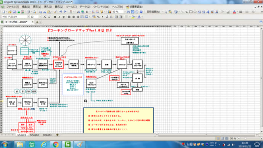This screenshot has height=148, width=263.
Task: Click the percent style icon
Action: tap(98, 17)
